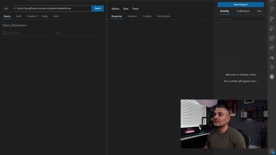Click the "Time:" label
276x155 pixels.
pos(135,9)
